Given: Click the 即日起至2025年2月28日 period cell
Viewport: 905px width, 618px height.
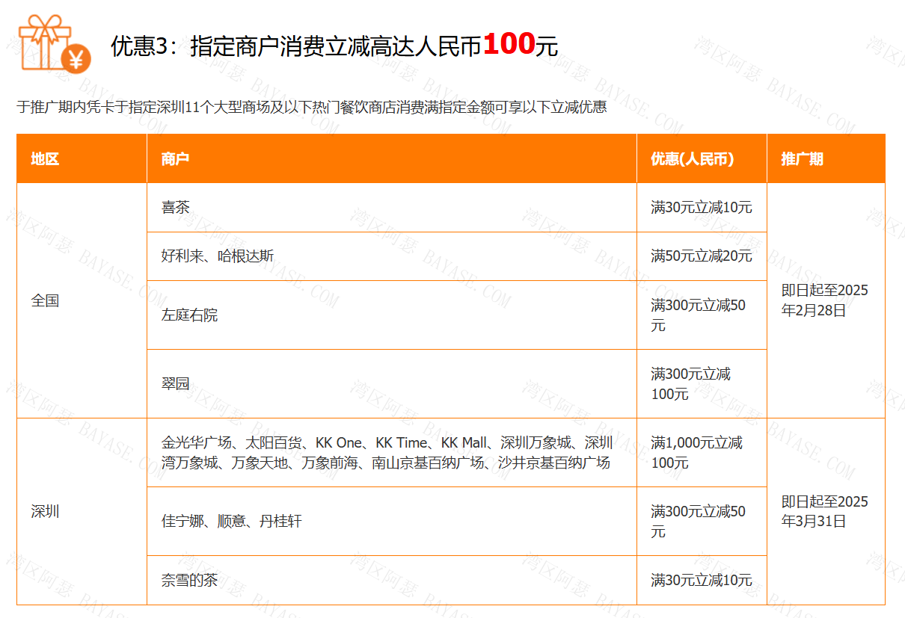Looking at the screenshot, I should point(826,300).
